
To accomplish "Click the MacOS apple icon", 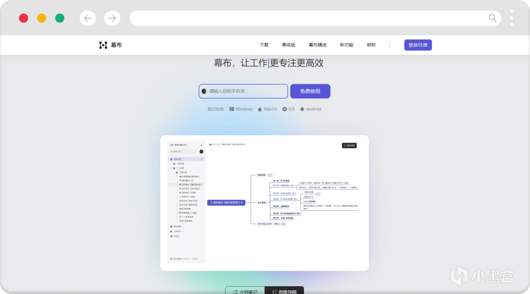I will 260,109.
